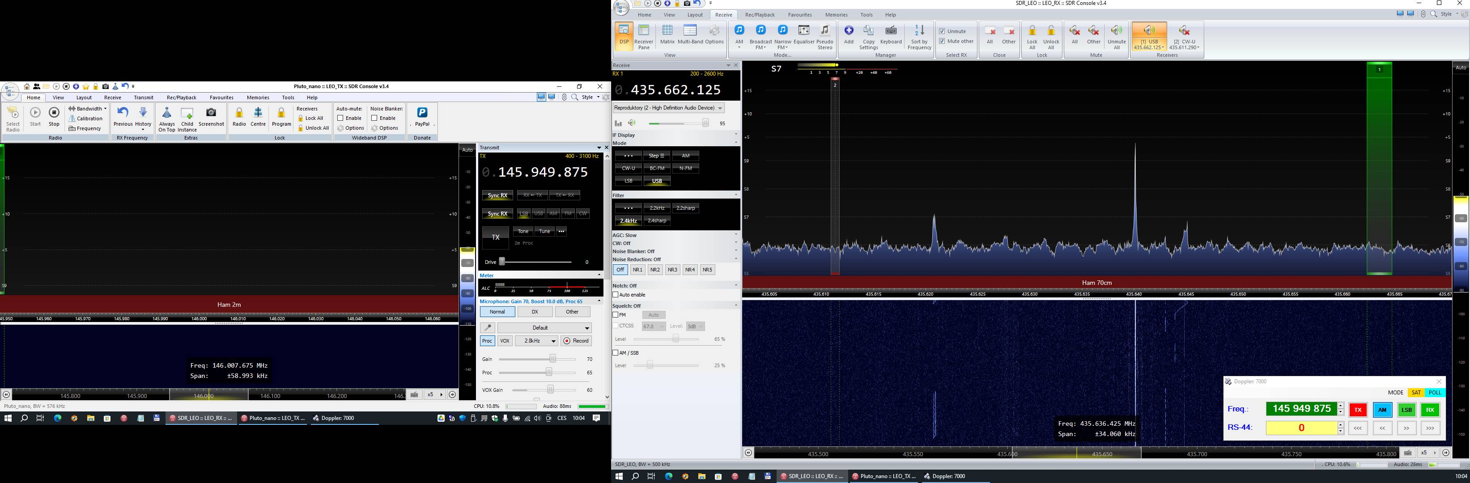Click the Previous RX frequency arrow
Screen dimensions: 1470x483
123,117
